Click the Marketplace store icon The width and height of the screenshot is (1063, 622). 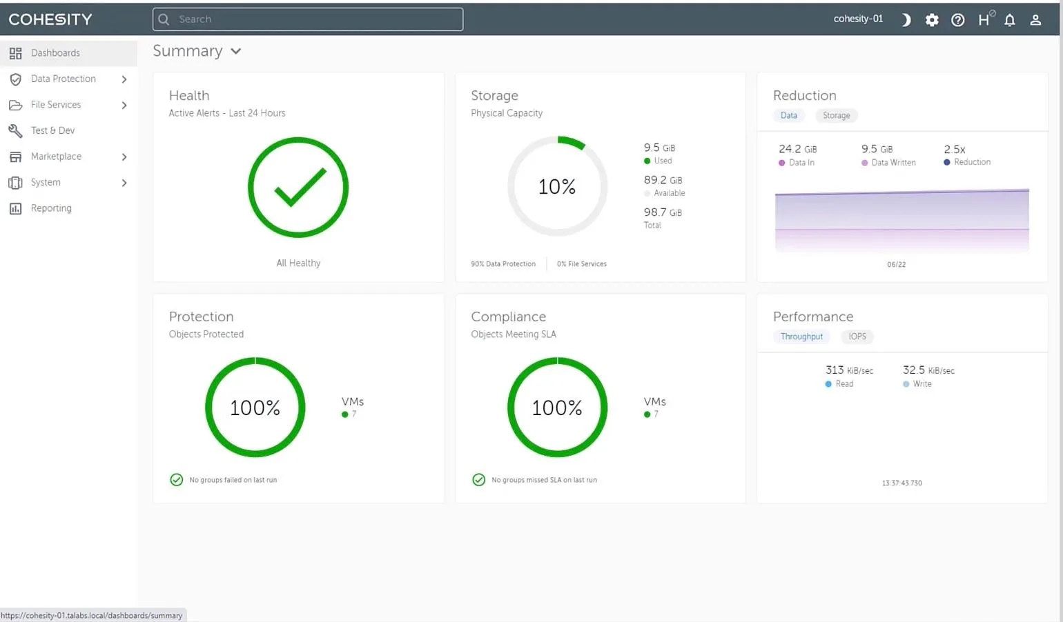pyautogui.click(x=15, y=157)
